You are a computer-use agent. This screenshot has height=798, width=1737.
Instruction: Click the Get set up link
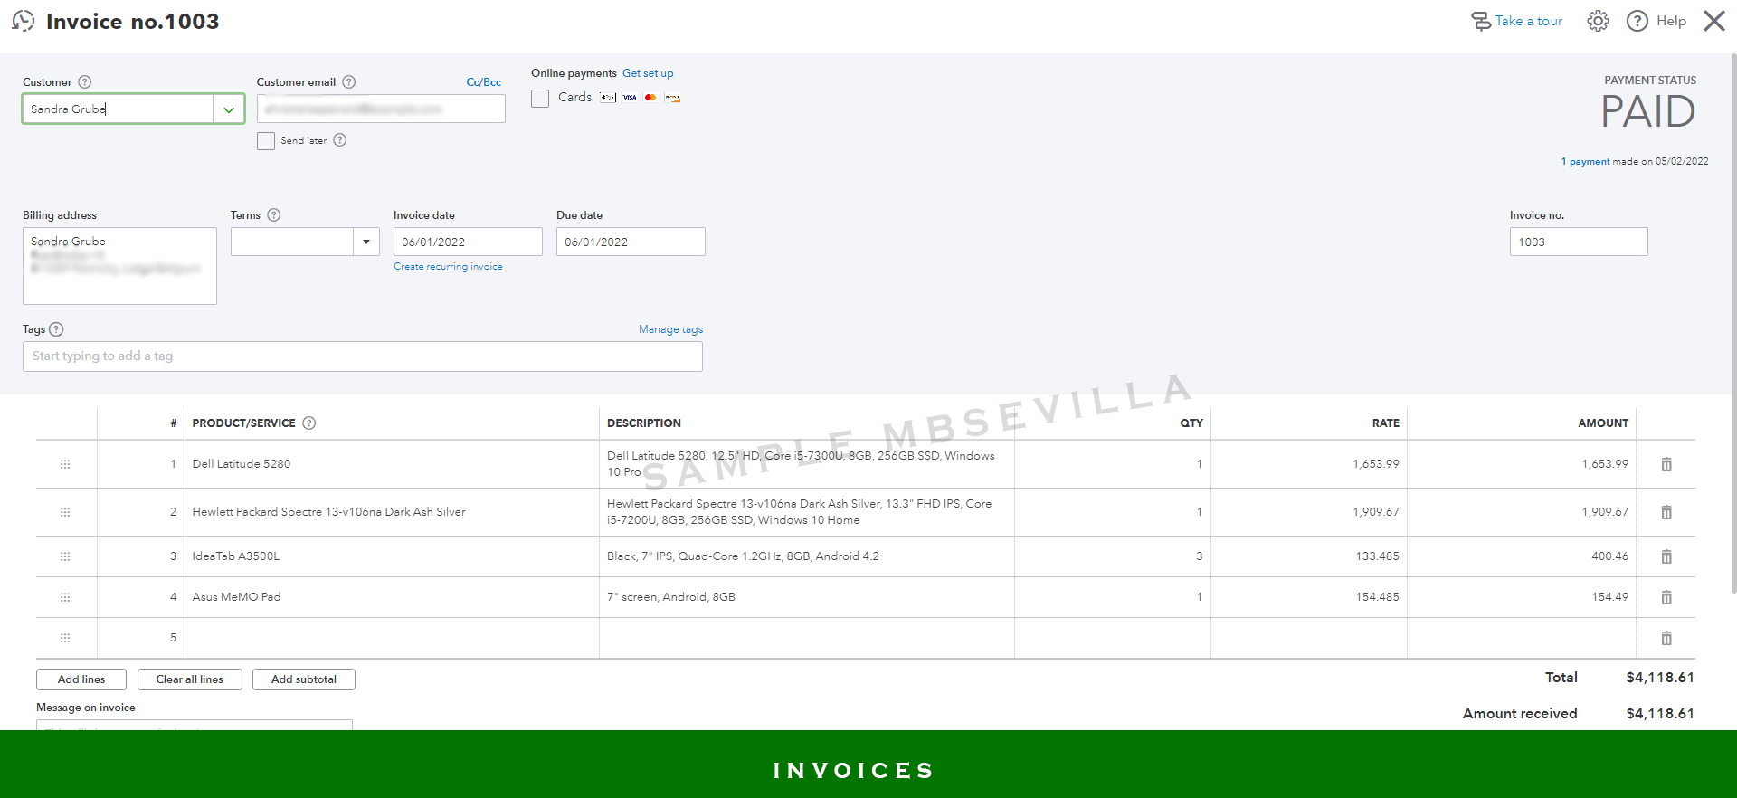pos(648,73)
